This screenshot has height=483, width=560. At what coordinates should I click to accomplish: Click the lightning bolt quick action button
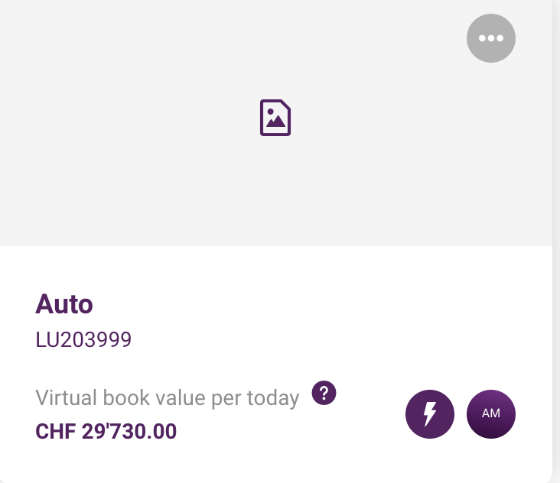(430, 413)
